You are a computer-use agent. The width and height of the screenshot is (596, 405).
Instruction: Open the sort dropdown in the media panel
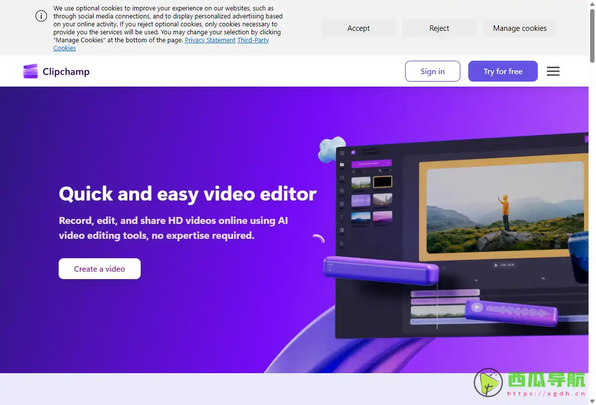385,171
